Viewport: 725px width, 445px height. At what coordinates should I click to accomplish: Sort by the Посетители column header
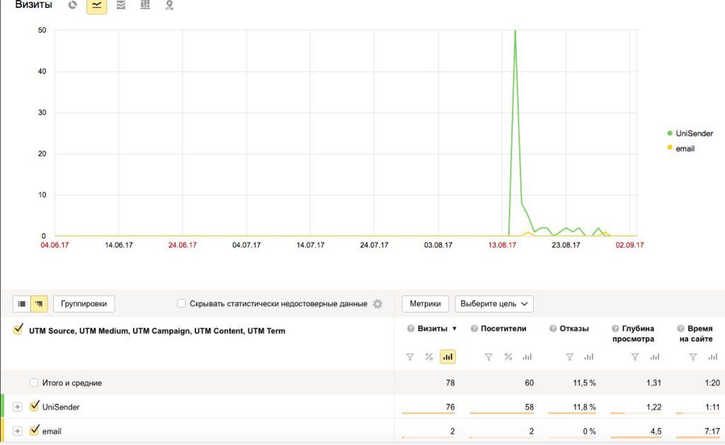(x=503, y=329)
